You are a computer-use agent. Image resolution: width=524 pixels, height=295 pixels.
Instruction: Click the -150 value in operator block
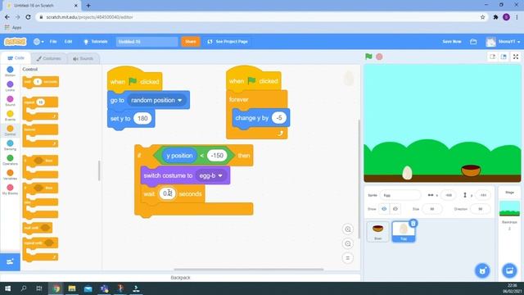(217, 156)
